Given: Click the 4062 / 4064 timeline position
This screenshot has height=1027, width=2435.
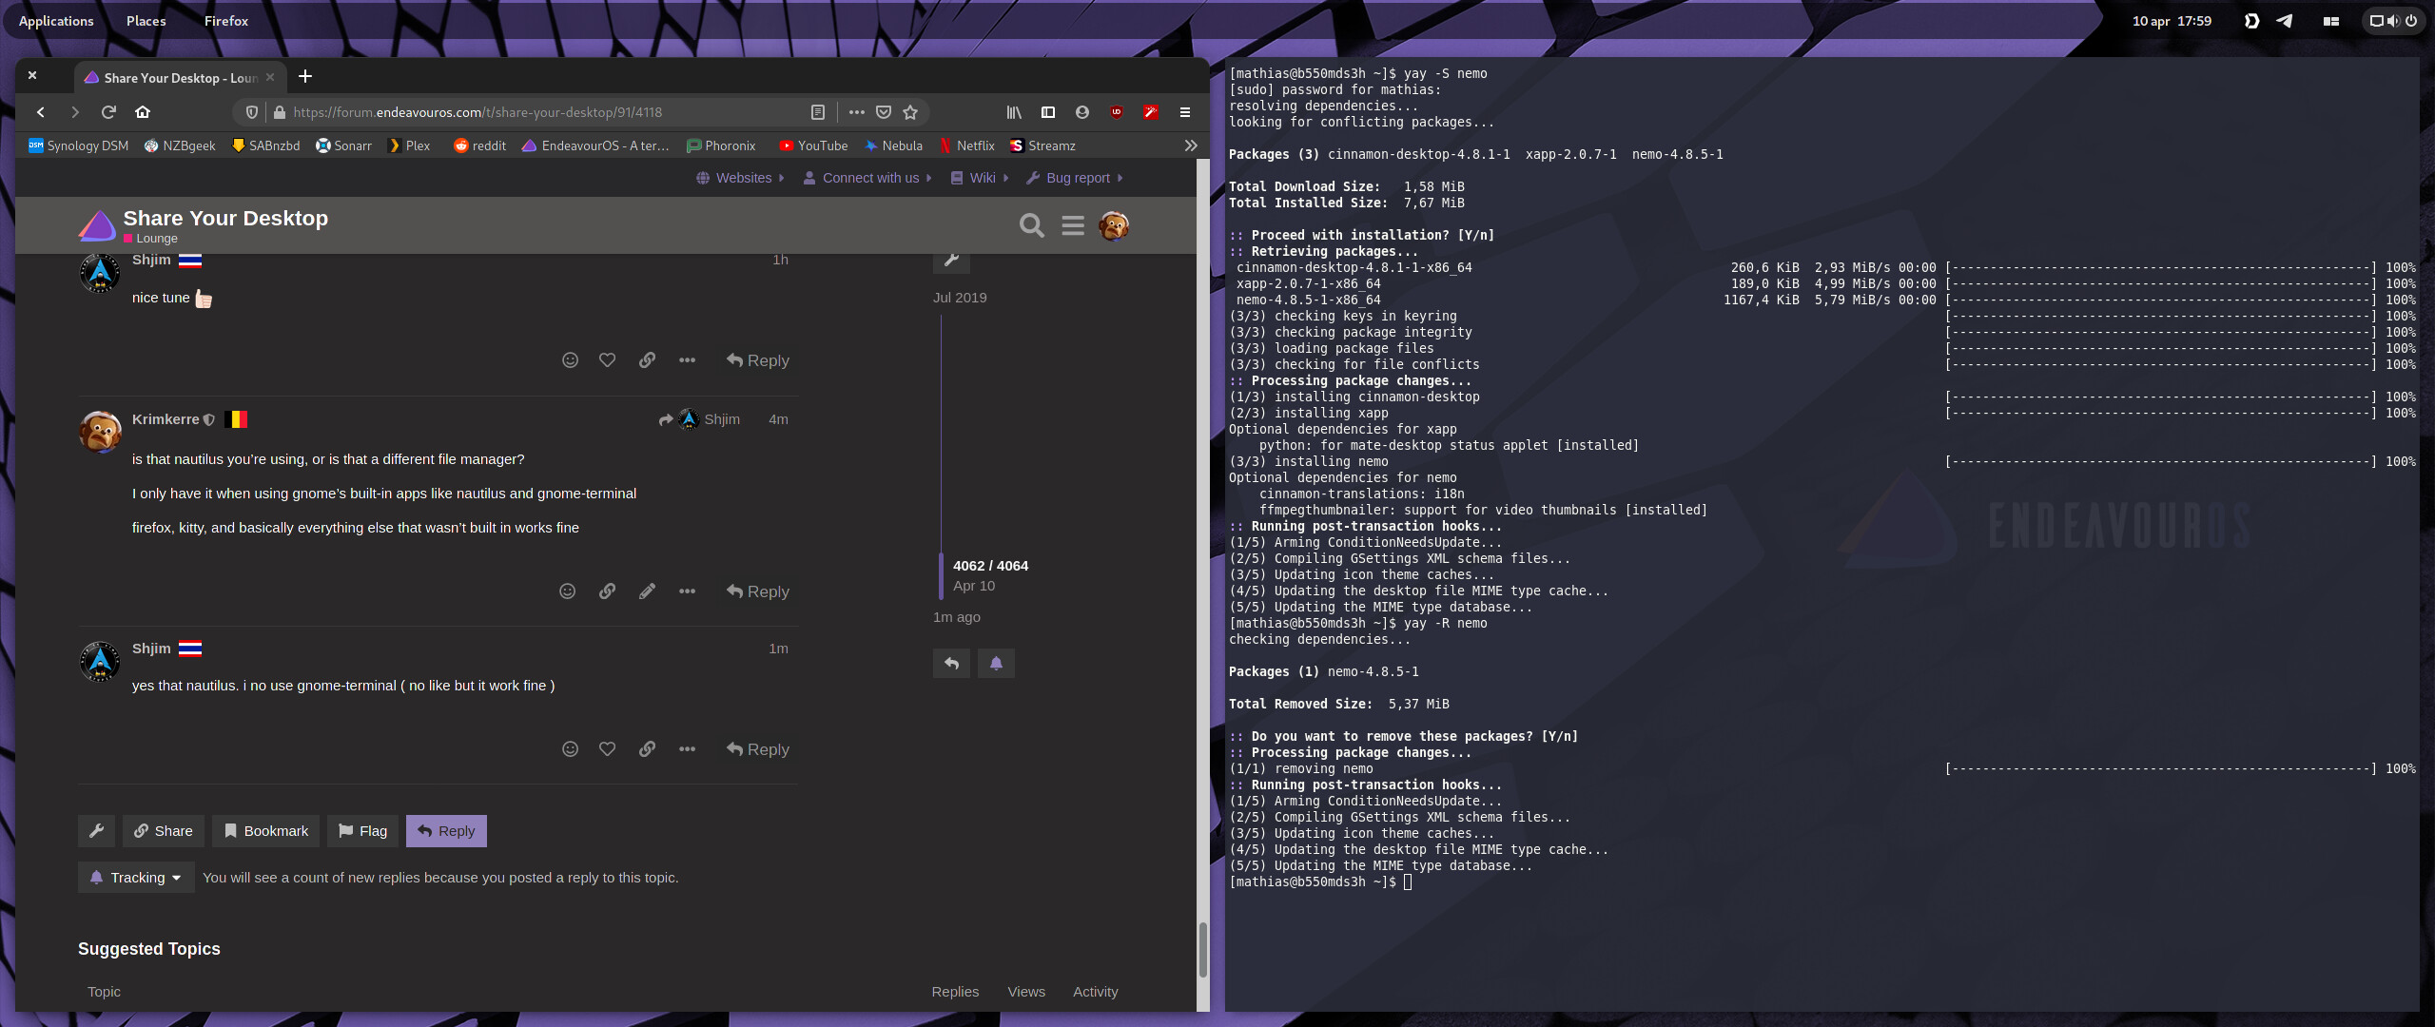Looking at the screenshot, I should pos(990,566).
